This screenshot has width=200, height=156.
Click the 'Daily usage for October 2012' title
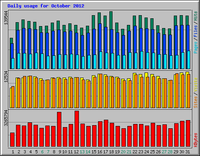pyautogui.click(x=46, y=6)
